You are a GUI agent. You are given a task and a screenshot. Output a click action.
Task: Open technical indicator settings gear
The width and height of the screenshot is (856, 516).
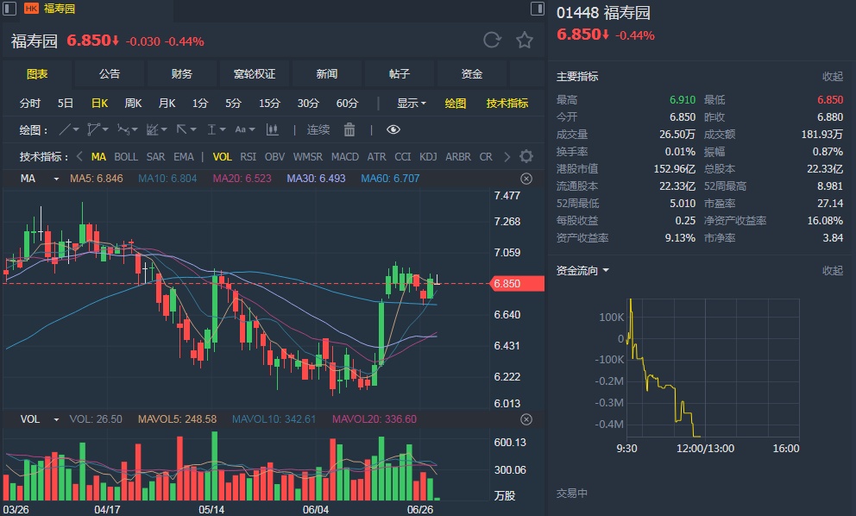pyautogui.click(x=526, y=157)
